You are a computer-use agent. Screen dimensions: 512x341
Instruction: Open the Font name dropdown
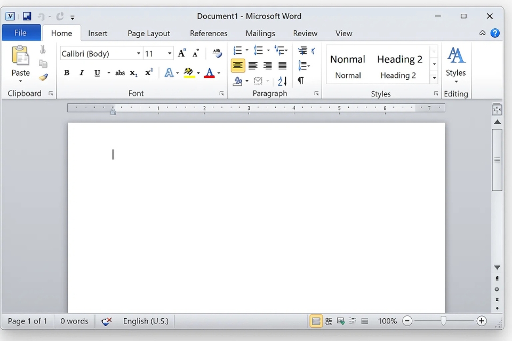[138, 53]
